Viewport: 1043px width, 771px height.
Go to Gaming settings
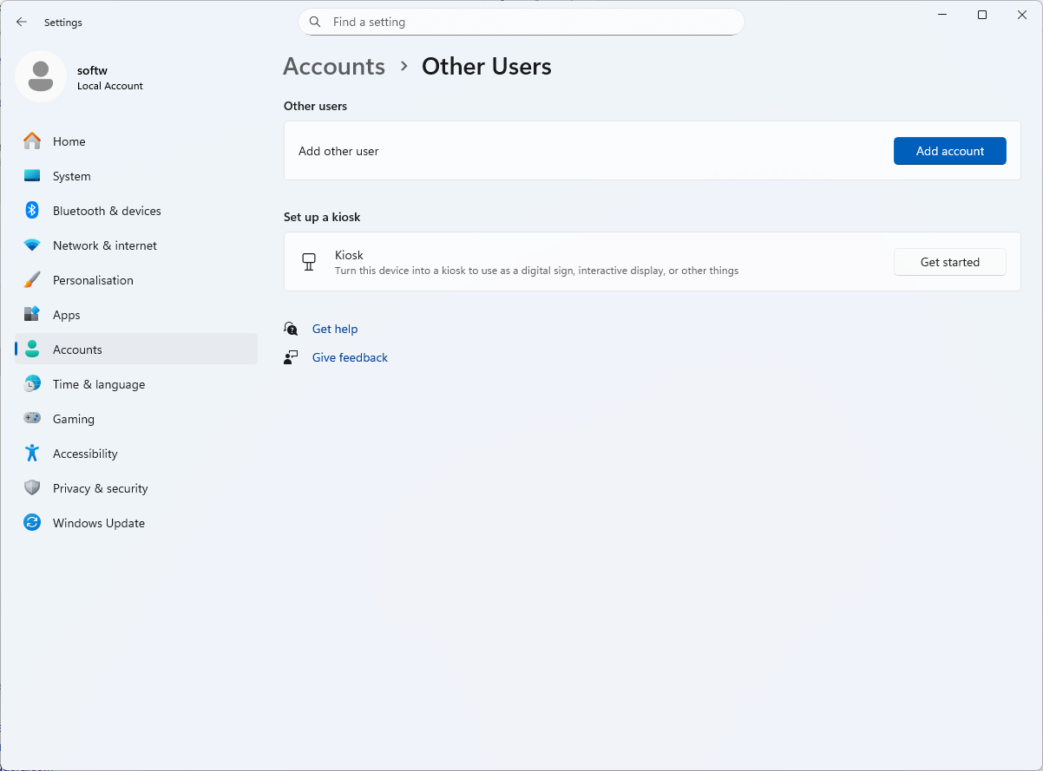(136, 419)
